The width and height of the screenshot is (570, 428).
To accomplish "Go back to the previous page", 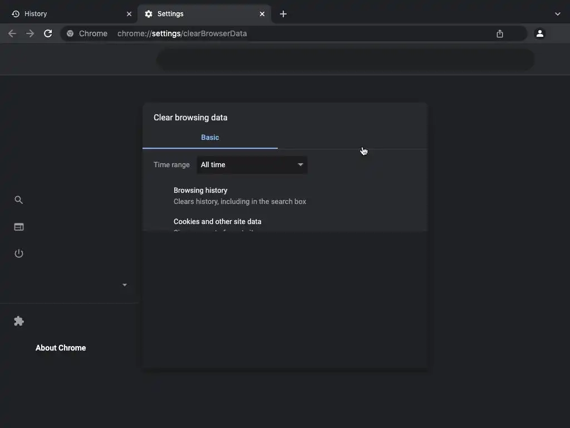I will [12, 33].
